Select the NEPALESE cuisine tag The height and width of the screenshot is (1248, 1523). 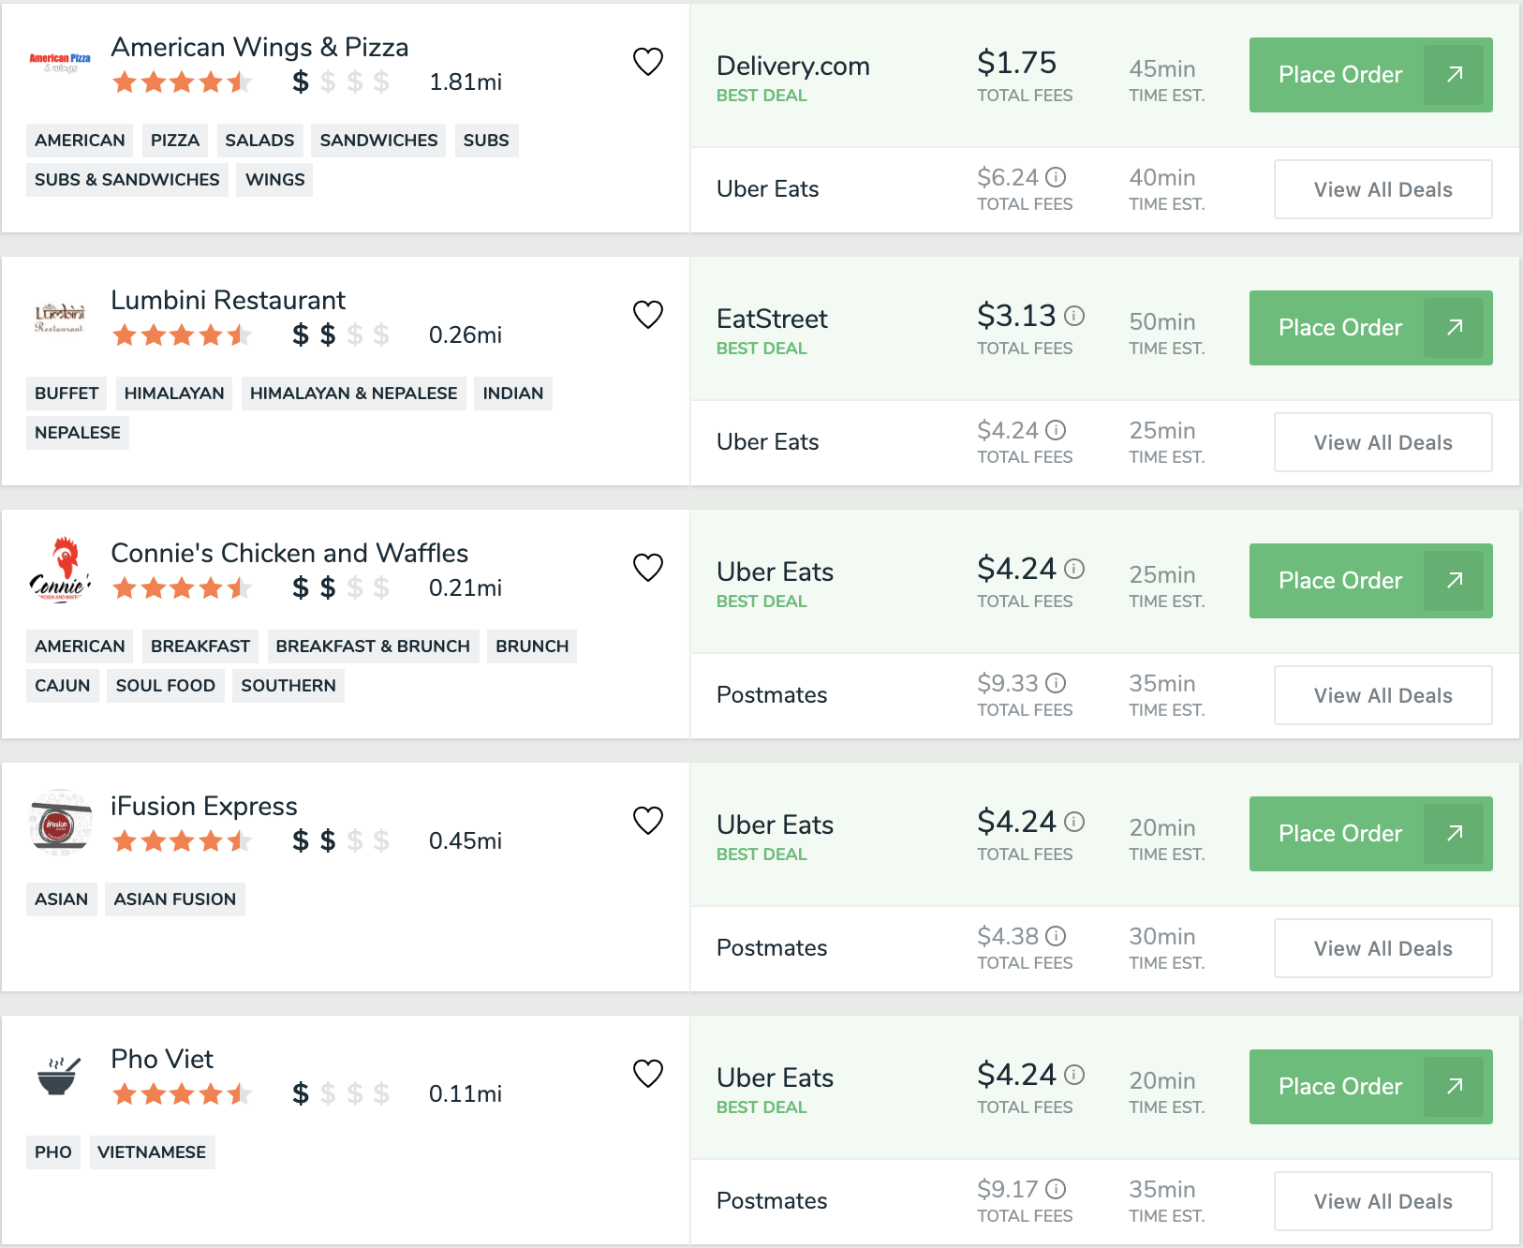point(78,433)
